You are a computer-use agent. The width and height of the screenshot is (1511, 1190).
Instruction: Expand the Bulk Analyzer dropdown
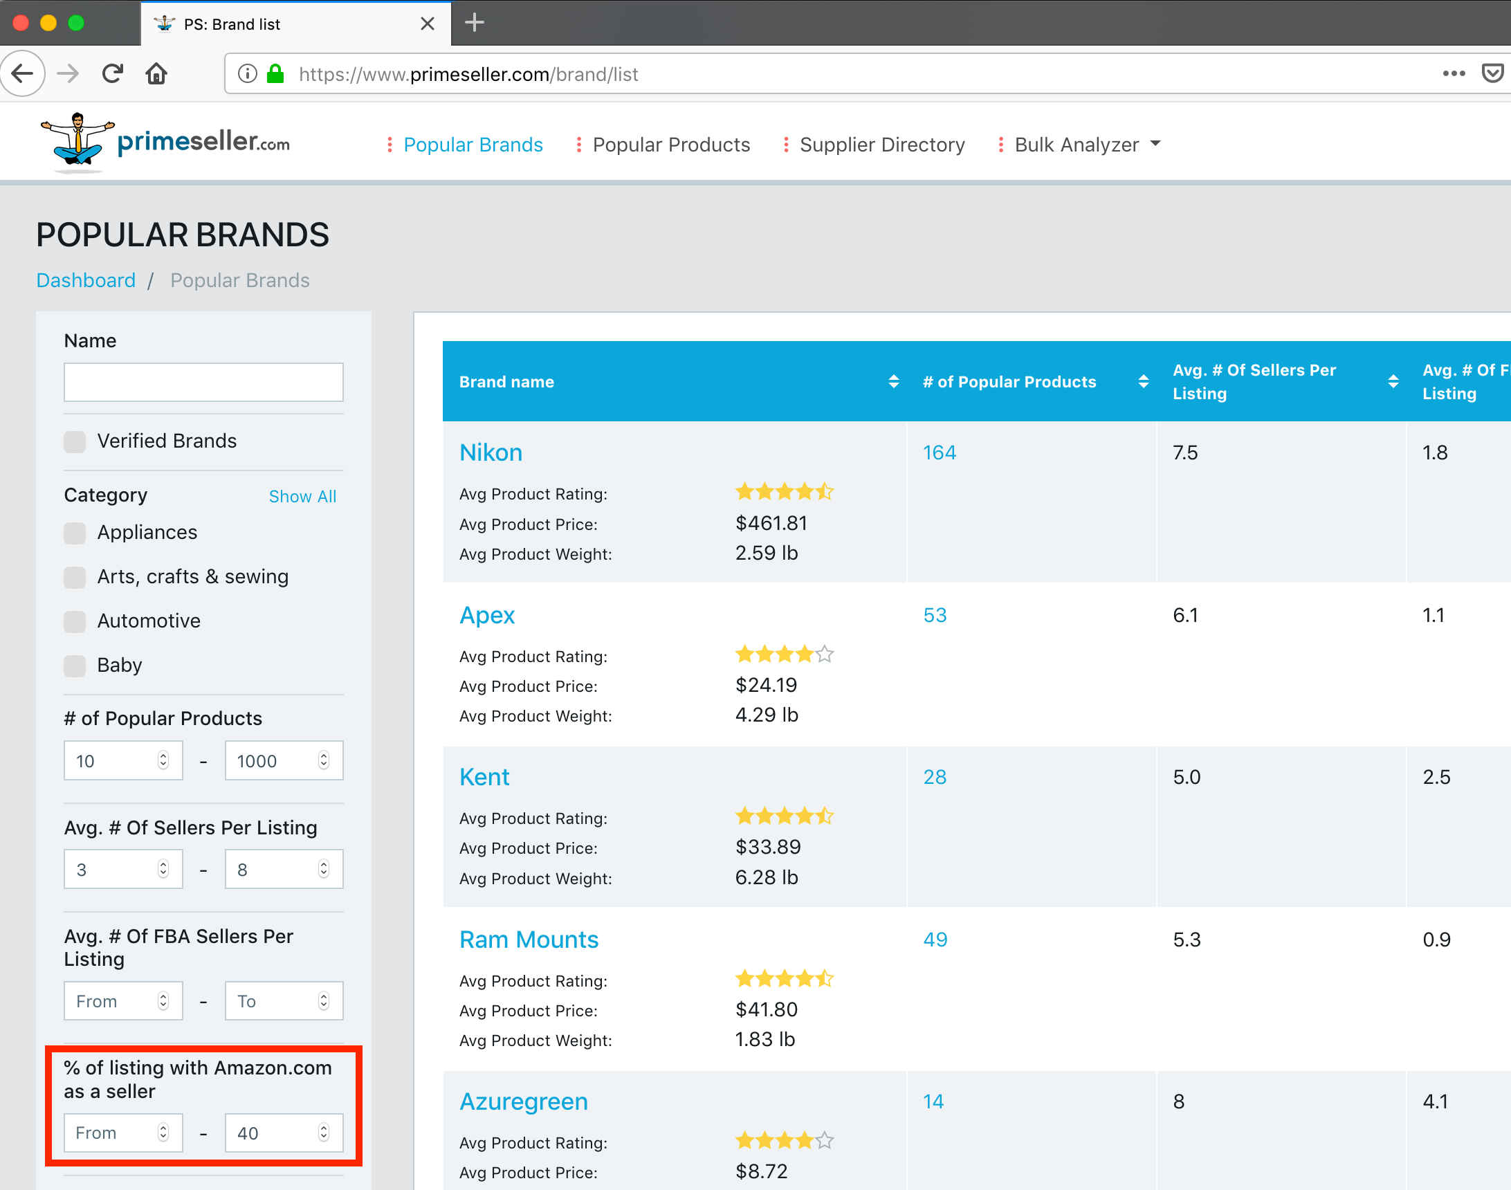coord(1087,144)
